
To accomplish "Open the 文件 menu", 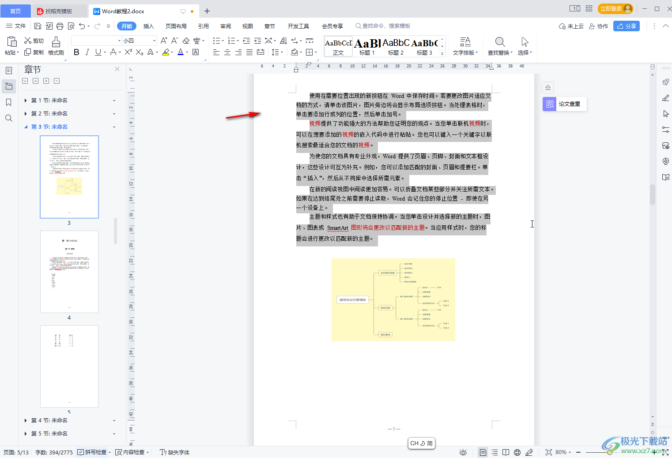I will point(16,26).
